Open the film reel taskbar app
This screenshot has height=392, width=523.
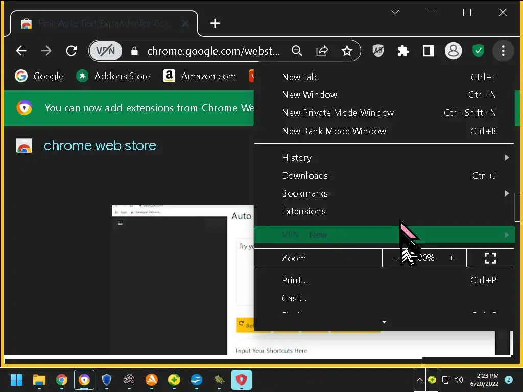click(129, 380)
